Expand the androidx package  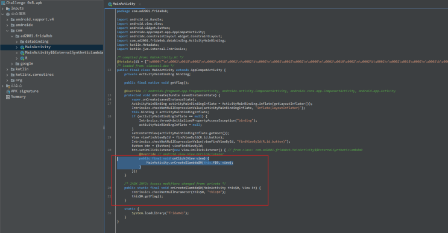pyautogui.click(x=7, y=25)
